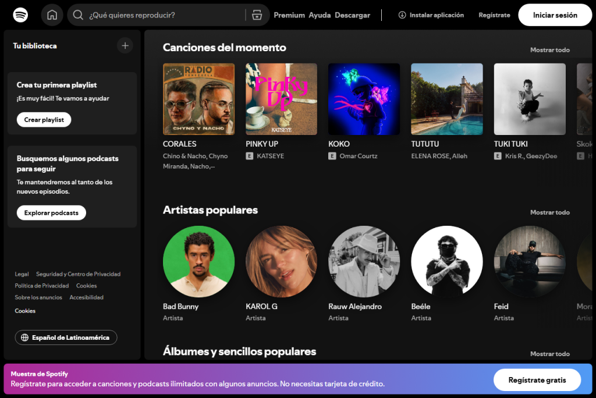Click the Legal link in the sidebar
This screenshot has height=398, width=596.
click(x=22, y=273)
